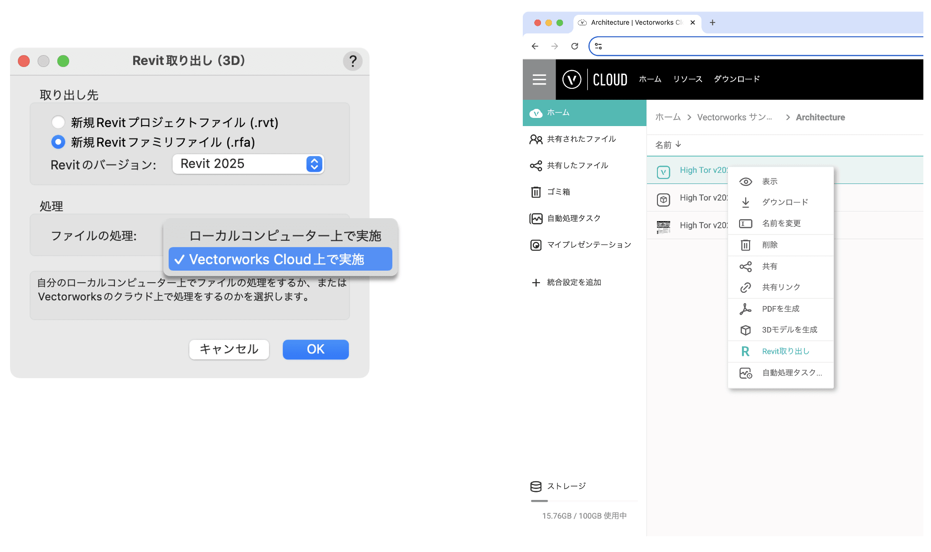Open 共有したファイル in sidebar
Image resolution: width=931 pixels, height=552 pixels.
pyautogui.click(x=584, y=166)
